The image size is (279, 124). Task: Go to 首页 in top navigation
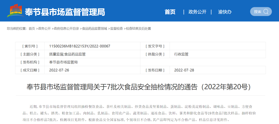[x=170, y=12]
